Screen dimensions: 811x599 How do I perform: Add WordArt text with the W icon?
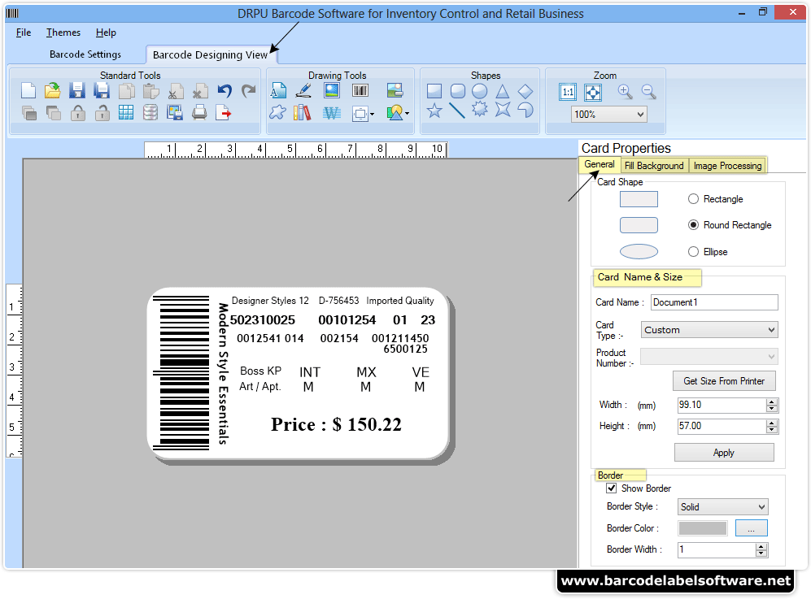tap(332, 113)
